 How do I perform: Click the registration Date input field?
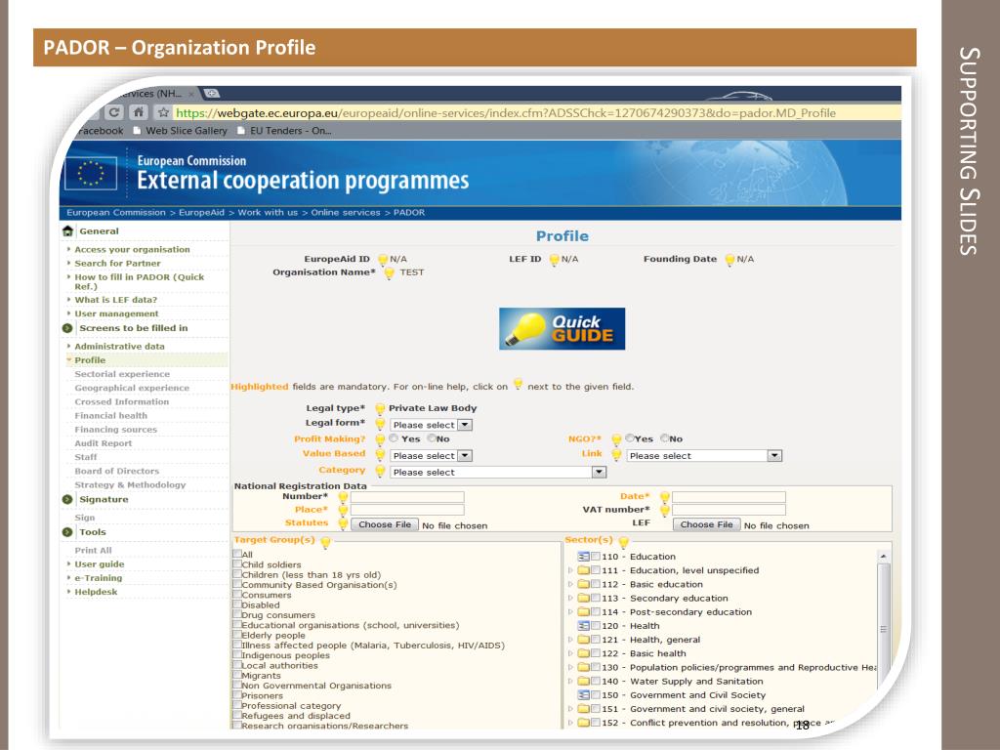coord(729,497)
